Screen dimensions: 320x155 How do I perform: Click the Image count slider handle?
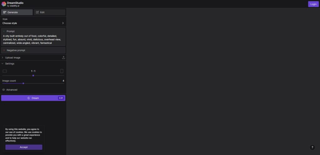click(x=23, y=83)
